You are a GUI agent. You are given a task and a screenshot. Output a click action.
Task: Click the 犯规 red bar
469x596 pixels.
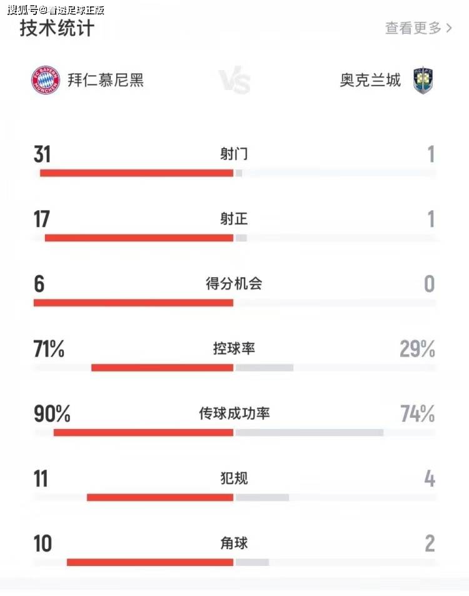point(160,498)
